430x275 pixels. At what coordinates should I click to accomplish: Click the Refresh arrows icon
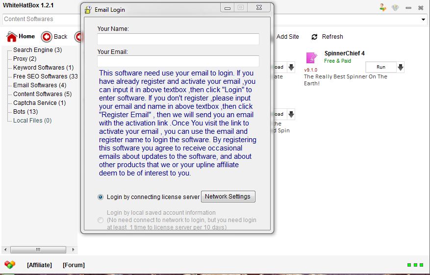pyautogui.click(x=314, y=37)
